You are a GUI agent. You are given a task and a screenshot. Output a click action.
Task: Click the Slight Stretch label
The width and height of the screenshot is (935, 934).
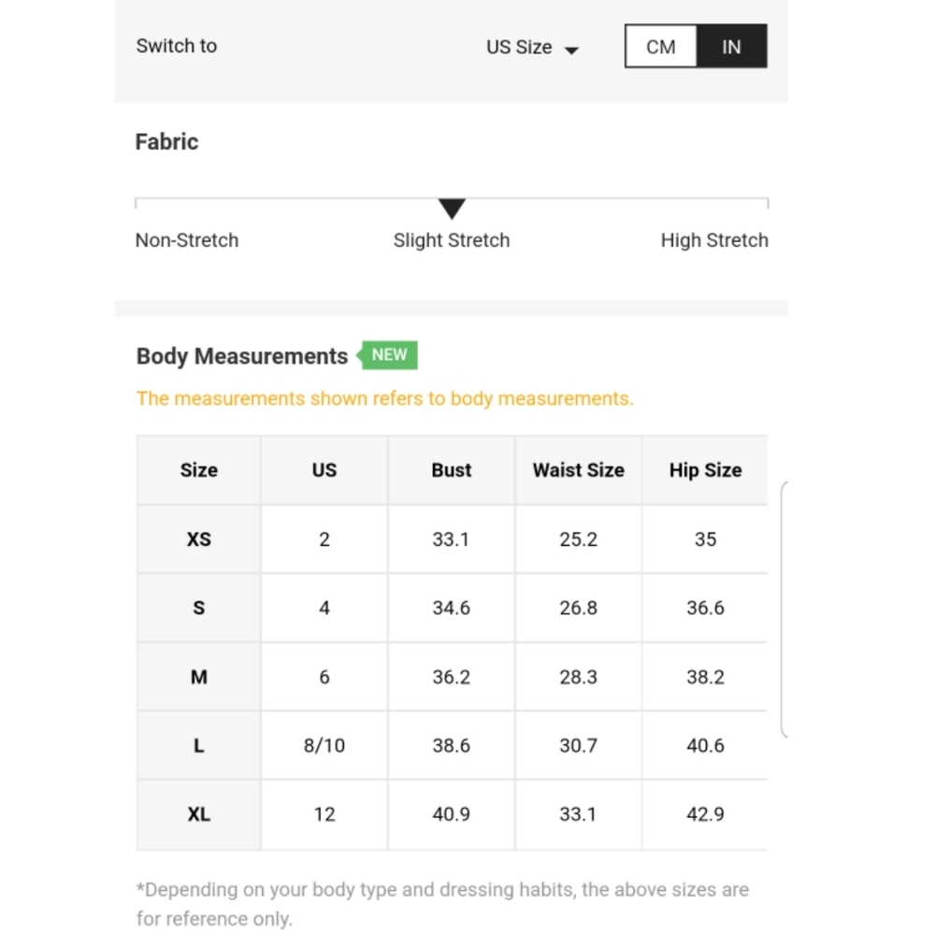pyautogui.click(x=452, y=240)
